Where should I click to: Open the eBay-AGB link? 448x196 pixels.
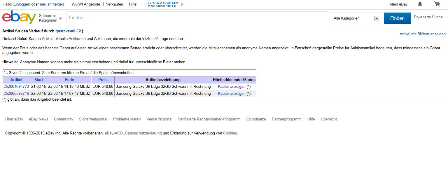click(114, 133)
